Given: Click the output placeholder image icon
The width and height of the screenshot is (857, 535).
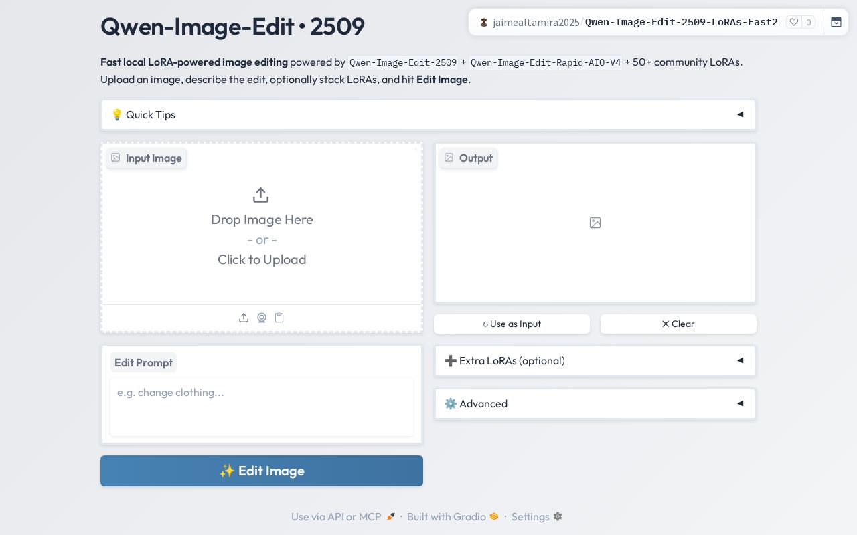Looking at the screenshot, I should (x=595, y=223).
